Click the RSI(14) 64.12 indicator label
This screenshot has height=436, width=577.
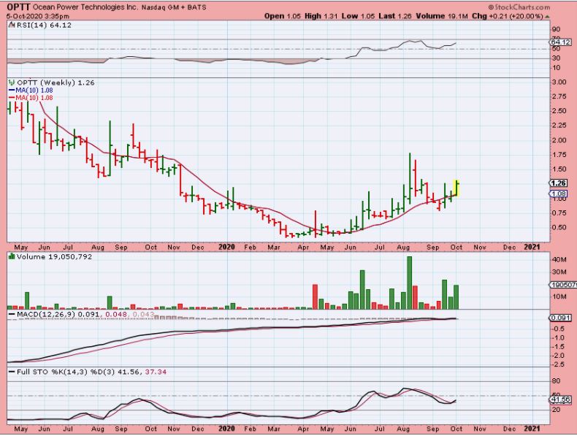[44, 25]
